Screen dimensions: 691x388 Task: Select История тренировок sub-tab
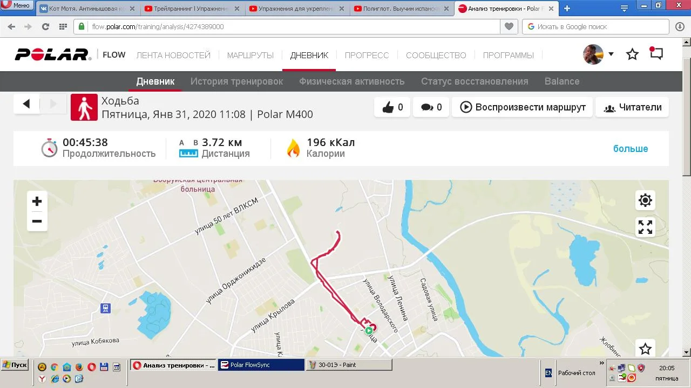tap(236, 81)
